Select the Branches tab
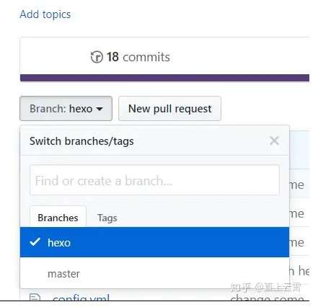Viewport: 318px width, 307px height. pyautogui.click(x=58, y=218)
